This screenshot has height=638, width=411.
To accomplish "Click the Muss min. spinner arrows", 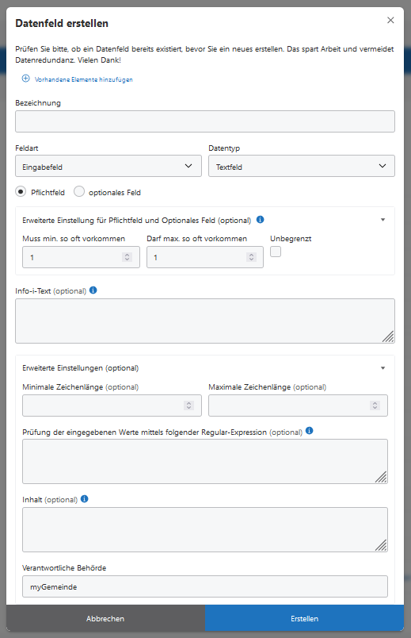I will point(127,257).
